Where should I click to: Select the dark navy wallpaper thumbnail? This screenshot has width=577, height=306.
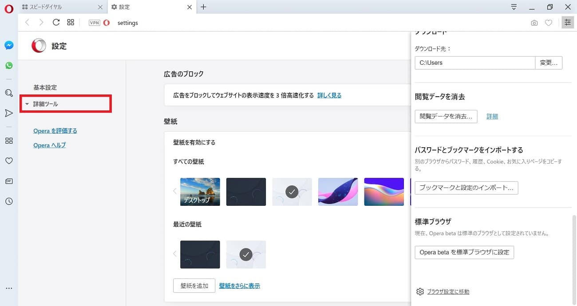246,192
